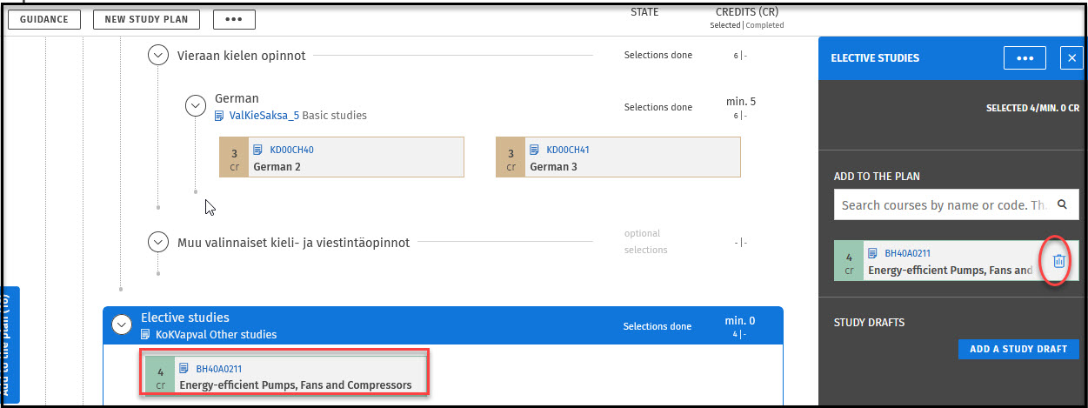Expand Muu valinnaiset kieli- ja viestintäopinnot

coord(157,242)
